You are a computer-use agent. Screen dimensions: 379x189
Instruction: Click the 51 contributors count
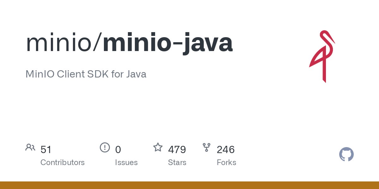click(x=46, y=150)
